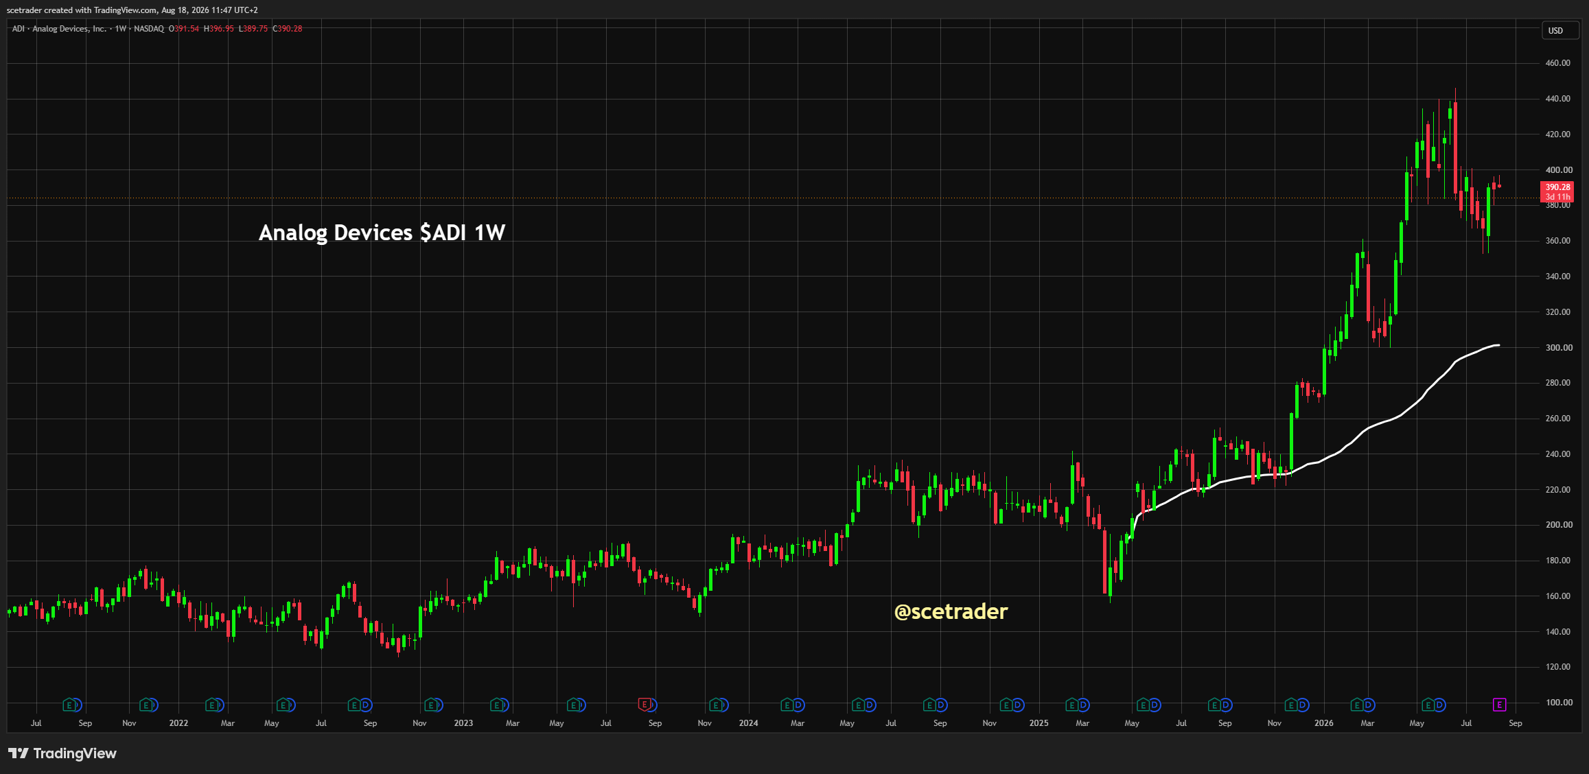The width and height of the screenshot is (1589, 774).
Task: Click the earnings marker for August 2021
Action: click(69, 705)
